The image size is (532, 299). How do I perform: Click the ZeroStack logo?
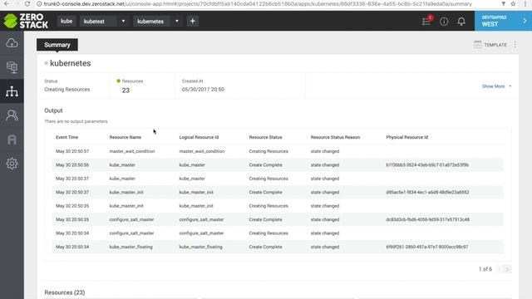tap(26, 21)
